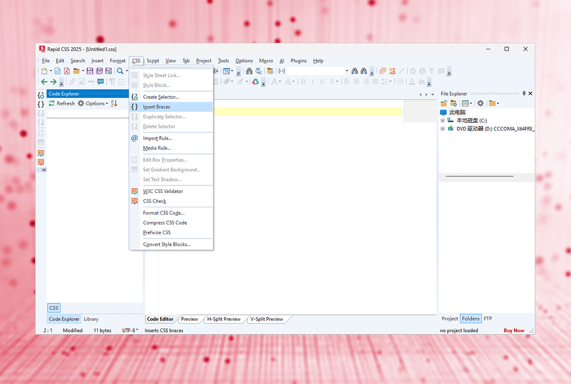Click the Refresh button in Code Explorer
571x384 pixels.
(x=62, y=103)
